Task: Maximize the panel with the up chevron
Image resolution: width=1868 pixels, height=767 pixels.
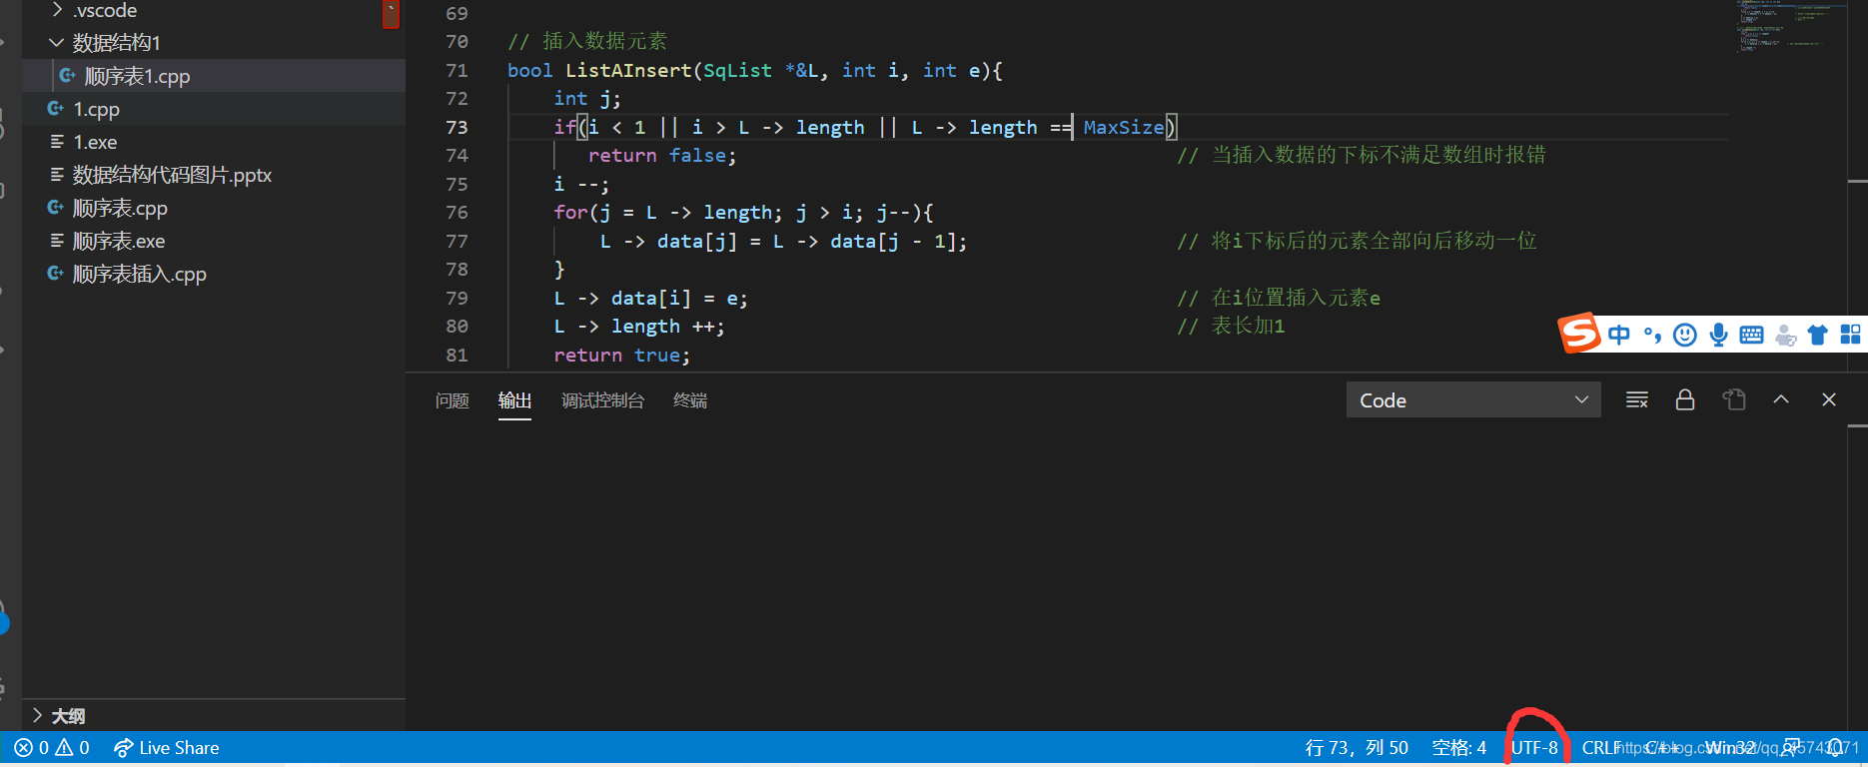Action: (1781, 399)
